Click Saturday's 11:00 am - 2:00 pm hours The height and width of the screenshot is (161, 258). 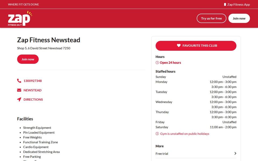223,127
